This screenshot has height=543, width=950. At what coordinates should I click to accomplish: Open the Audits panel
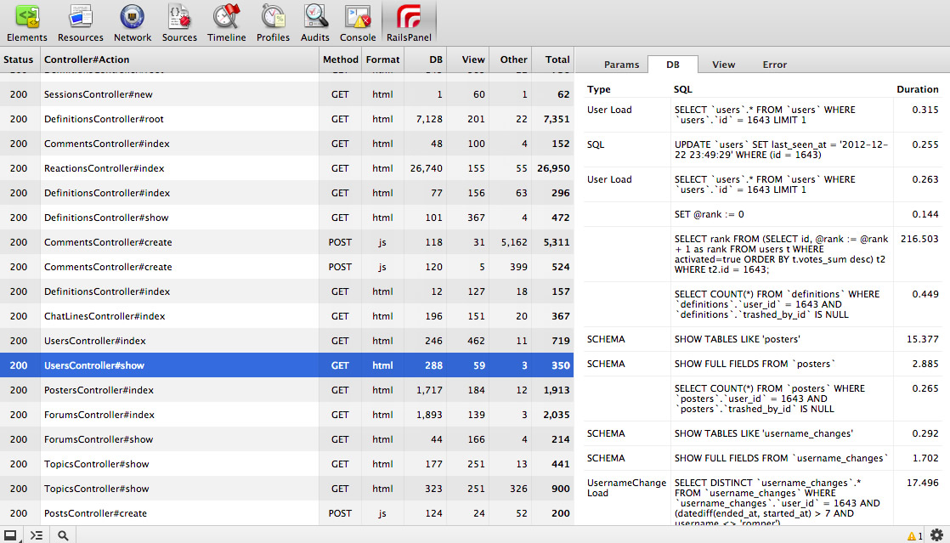coord(315,22)
